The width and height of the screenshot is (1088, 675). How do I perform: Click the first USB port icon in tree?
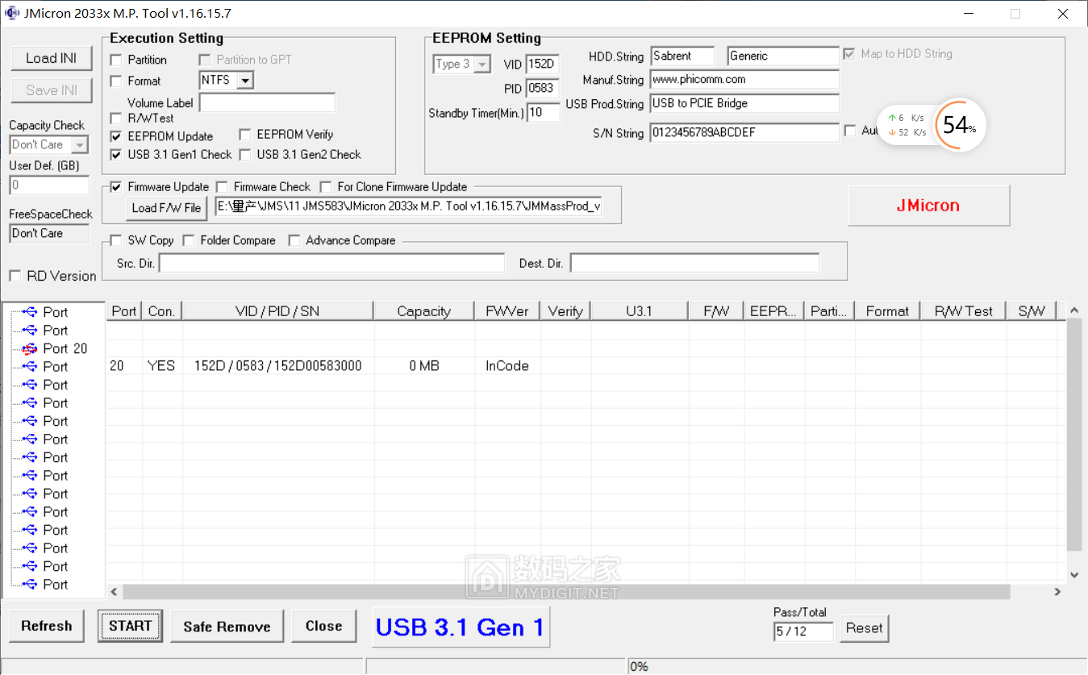tap(30, 312)
